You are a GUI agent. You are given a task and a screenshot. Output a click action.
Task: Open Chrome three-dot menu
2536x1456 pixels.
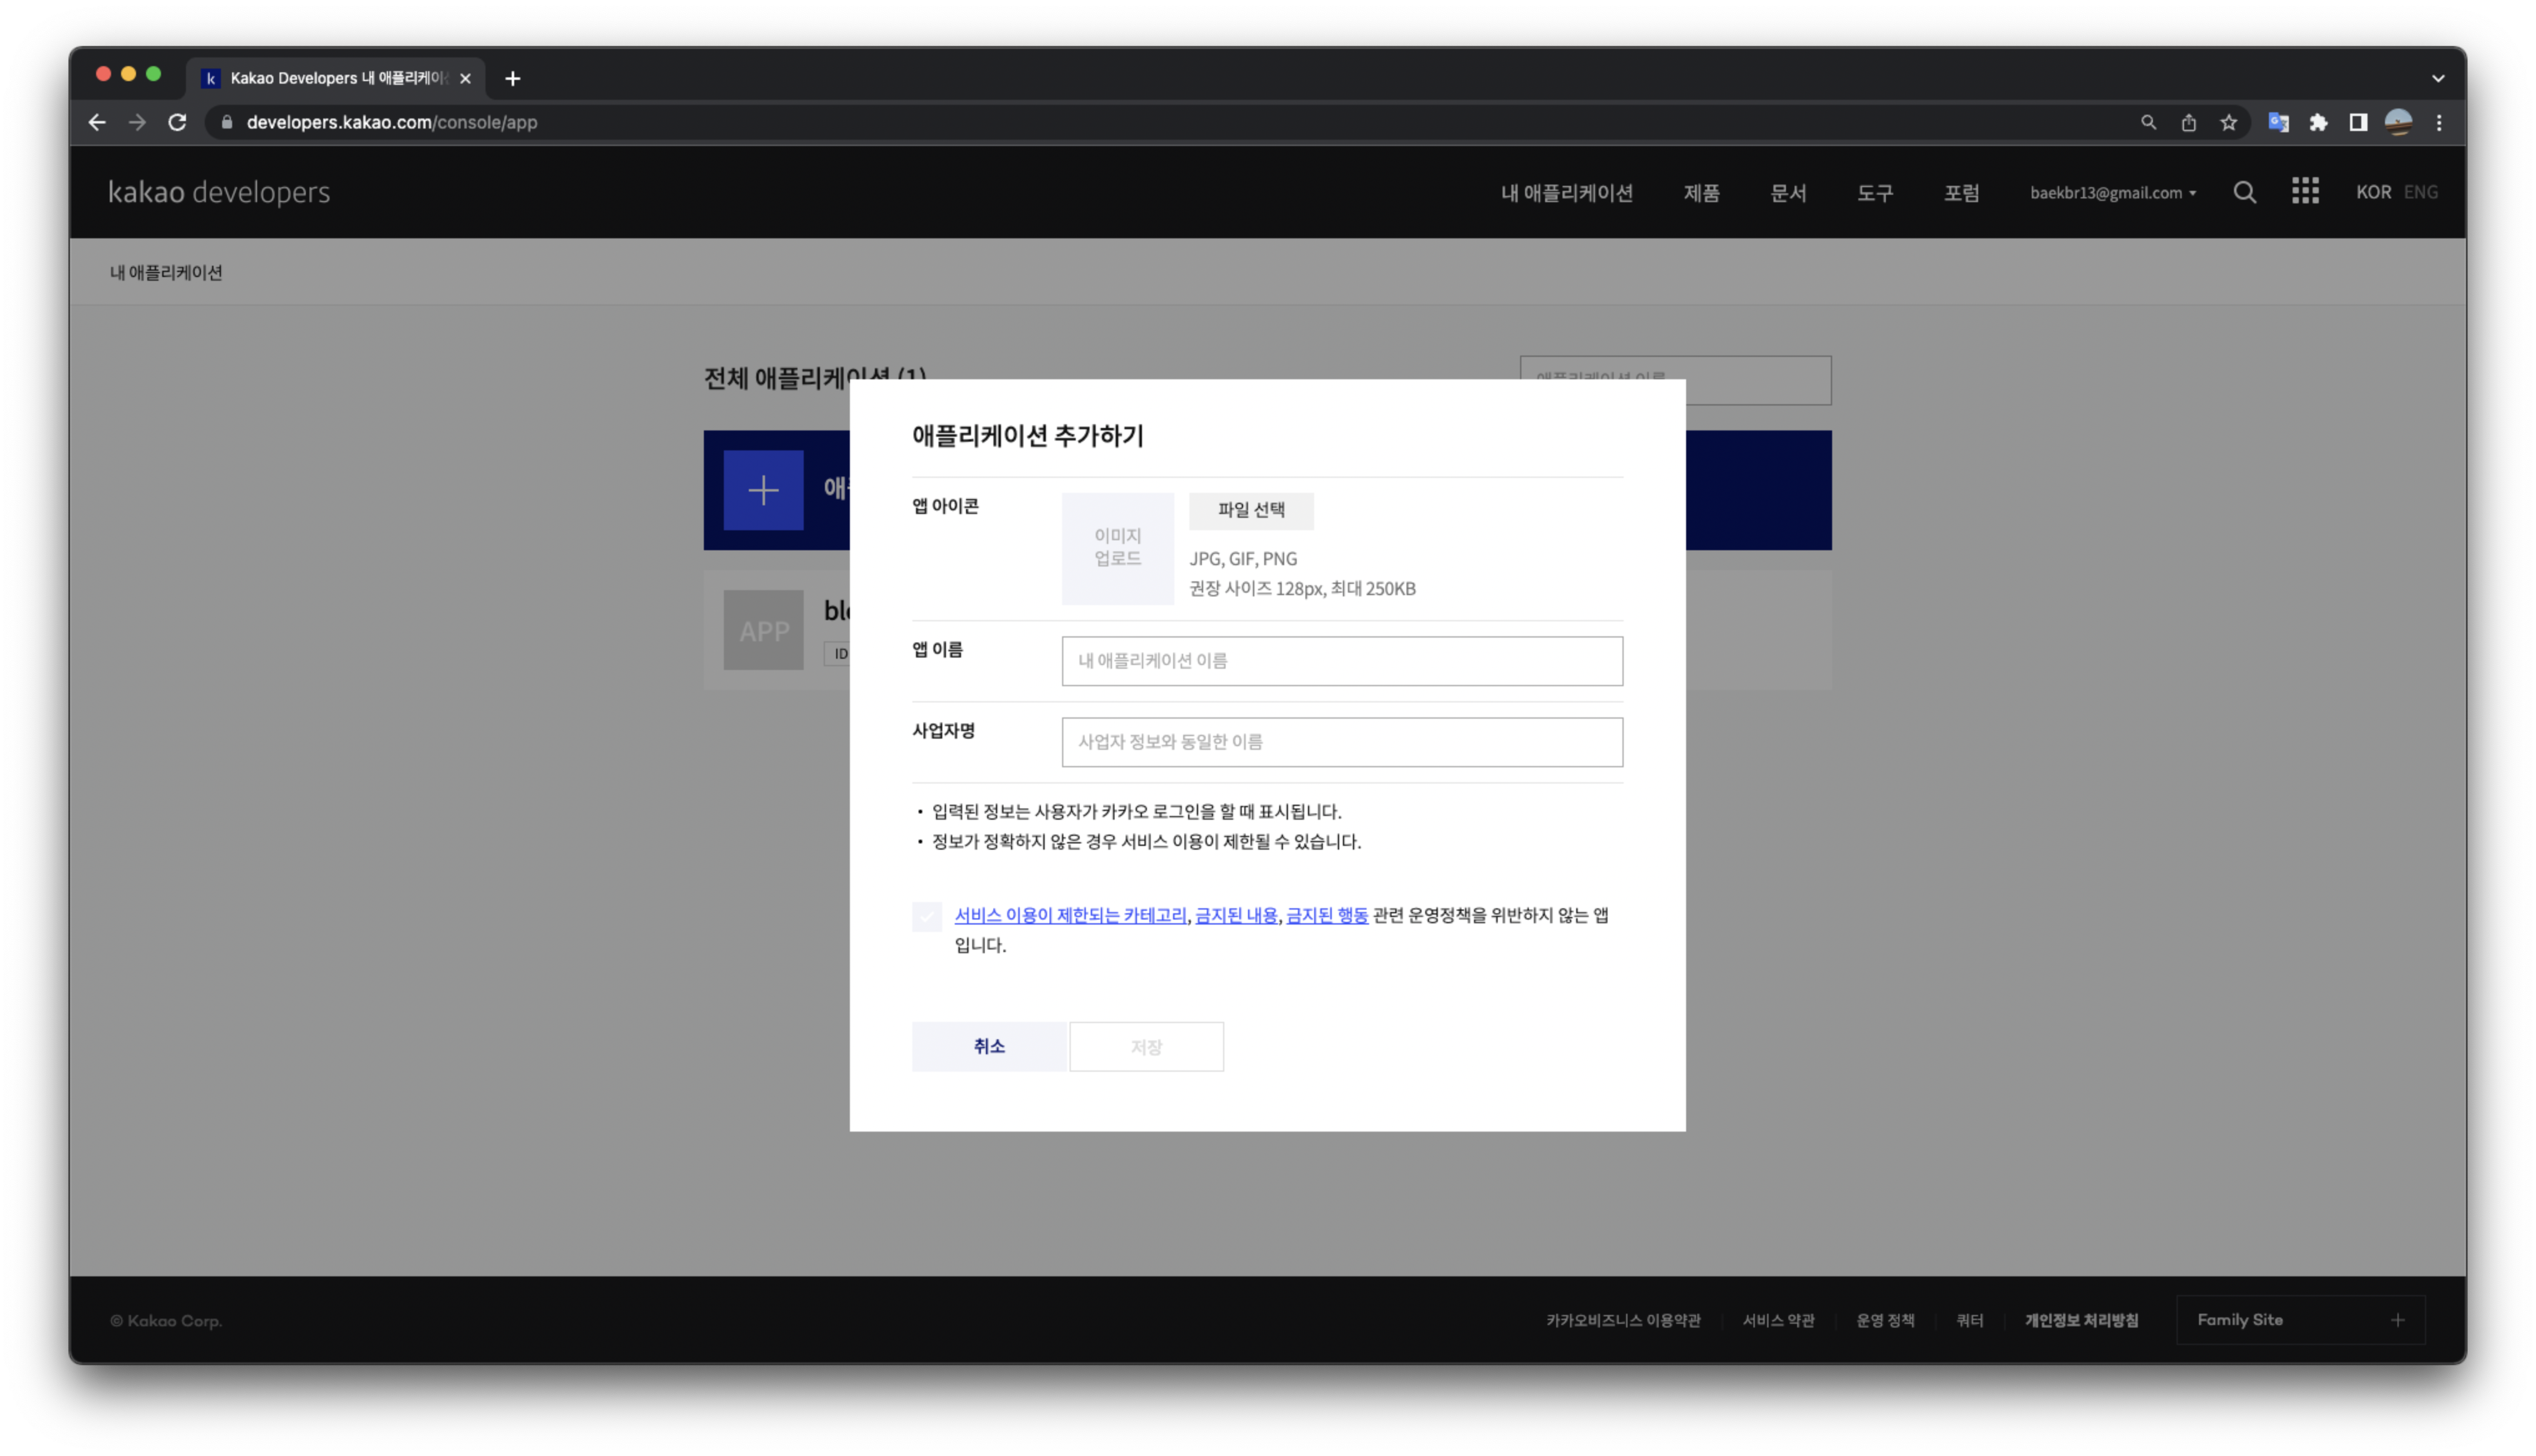click(2439, 122)
